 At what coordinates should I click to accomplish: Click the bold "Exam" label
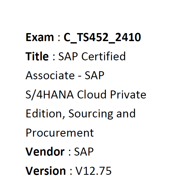(x=40, y=38)
